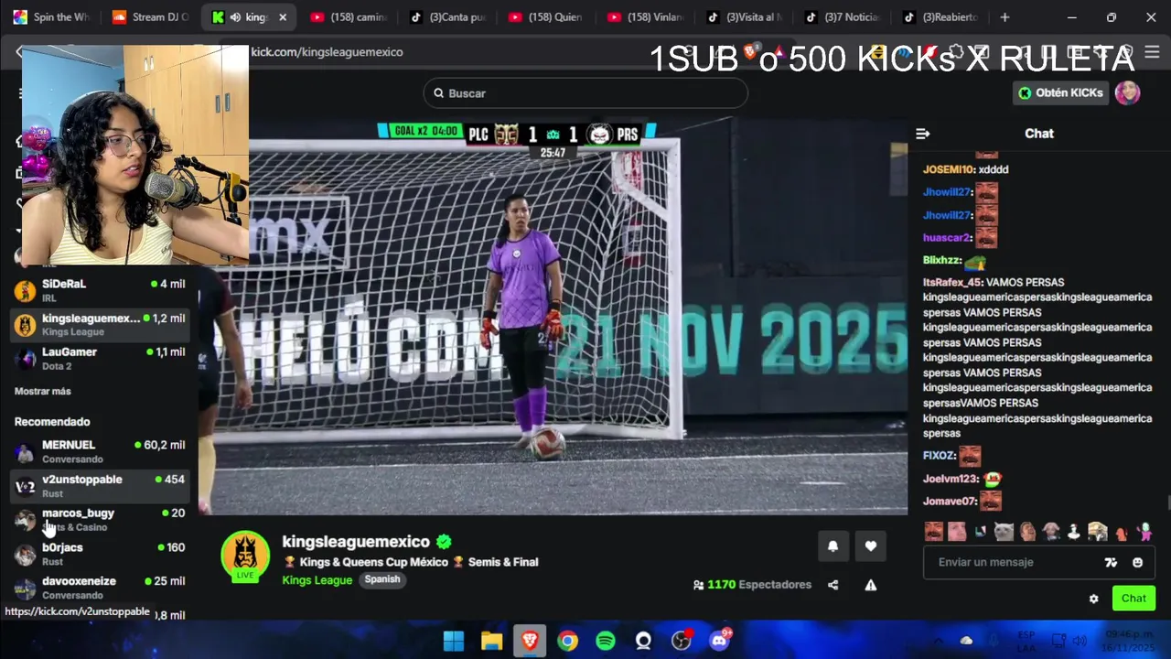Switch to the (3)7 Noticias TikTok tab
This screenshot has height=659, width=1171.
[843, 16]
